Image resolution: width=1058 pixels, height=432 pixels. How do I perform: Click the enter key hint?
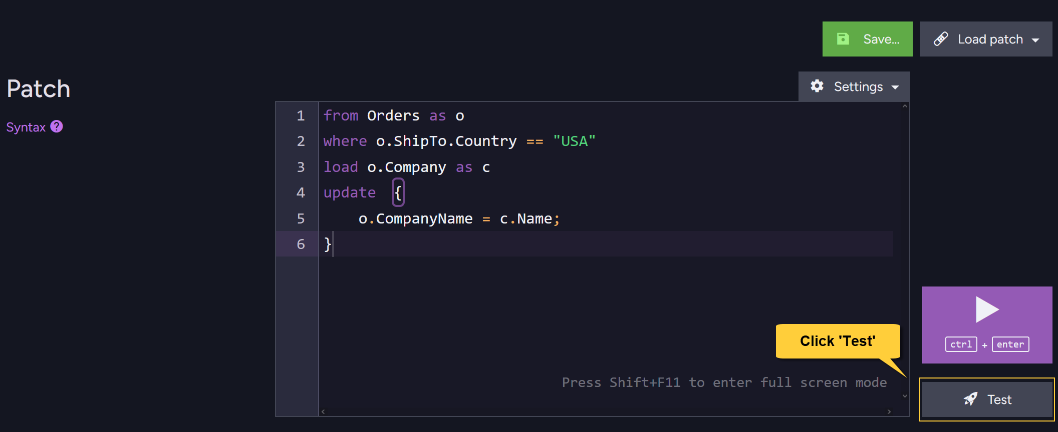[1010, 344]
